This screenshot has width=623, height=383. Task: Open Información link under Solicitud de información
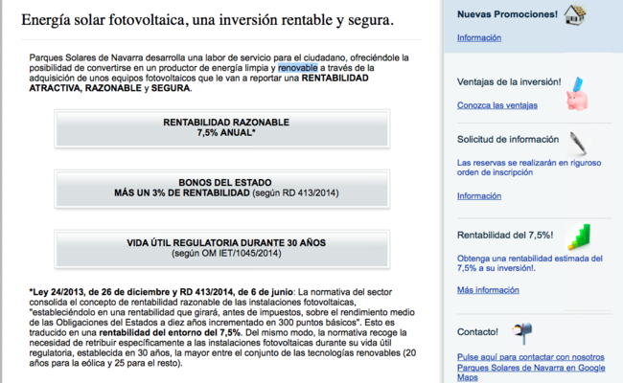click(479, 195)
